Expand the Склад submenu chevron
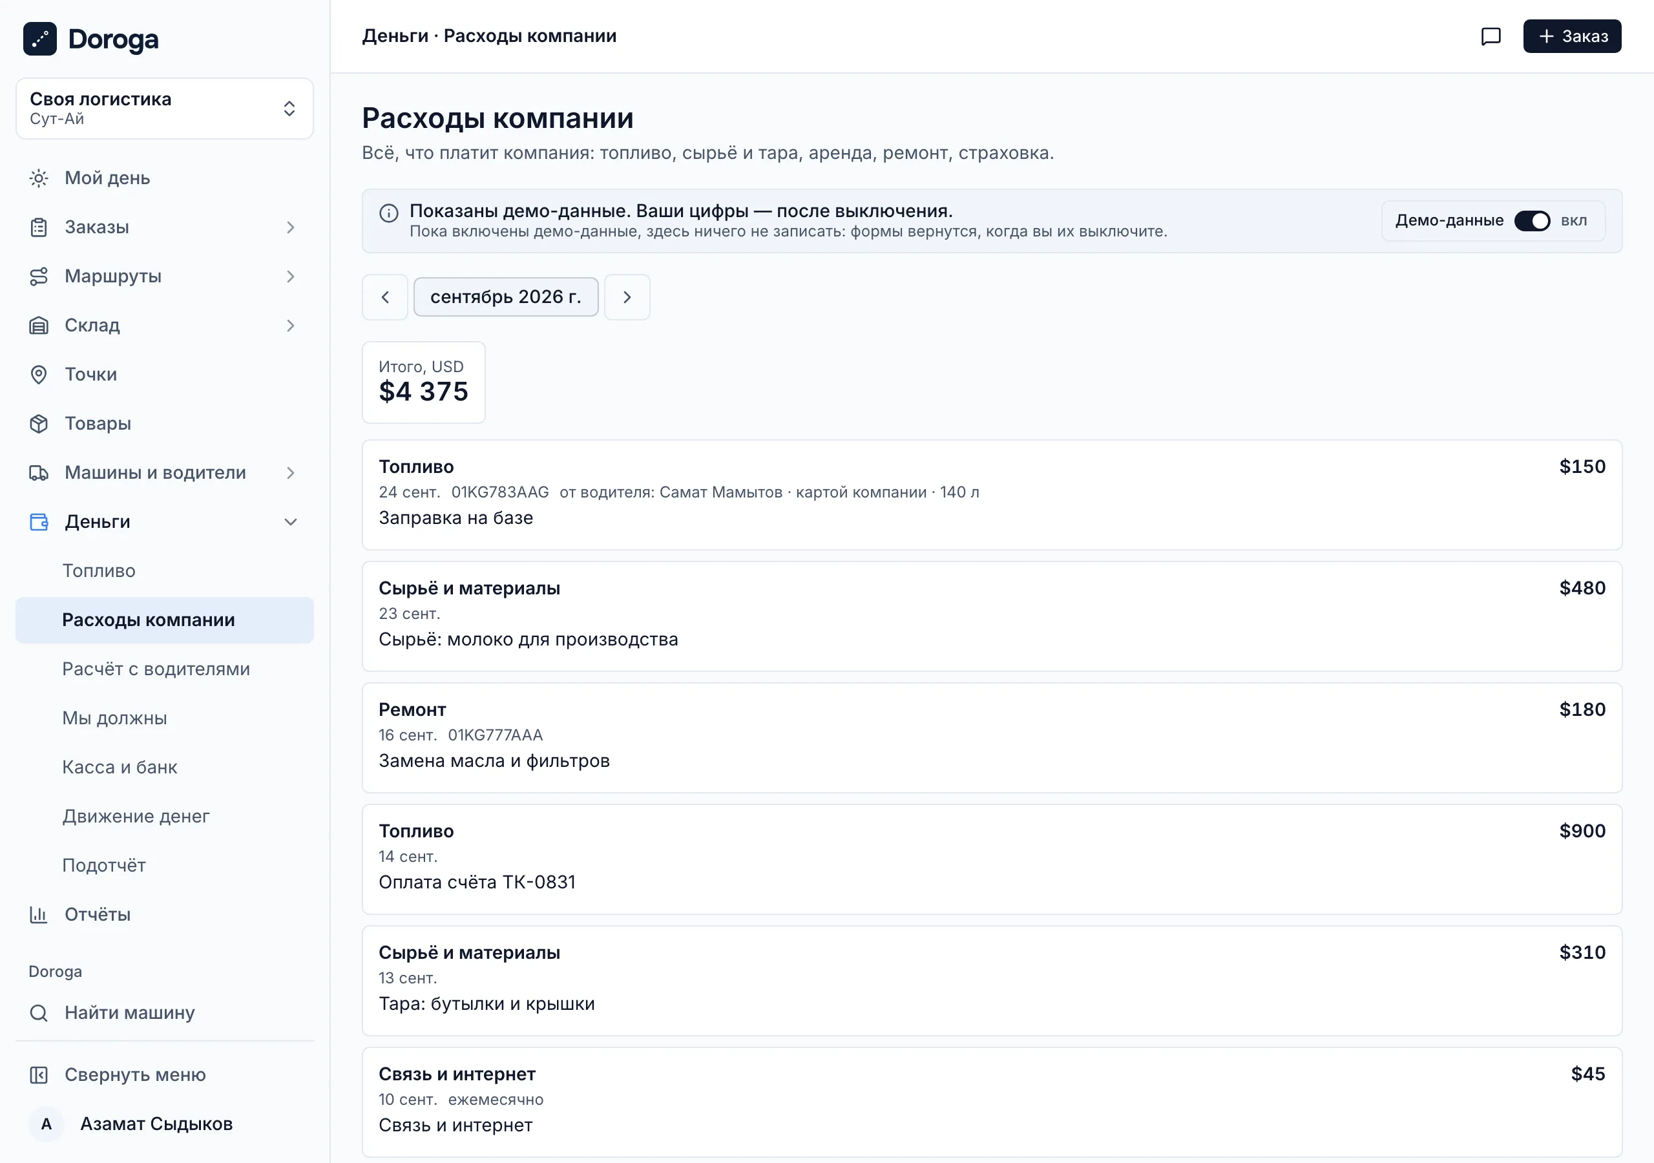The width and height of the screenshot is (1654, 1163). click(290, 325)
